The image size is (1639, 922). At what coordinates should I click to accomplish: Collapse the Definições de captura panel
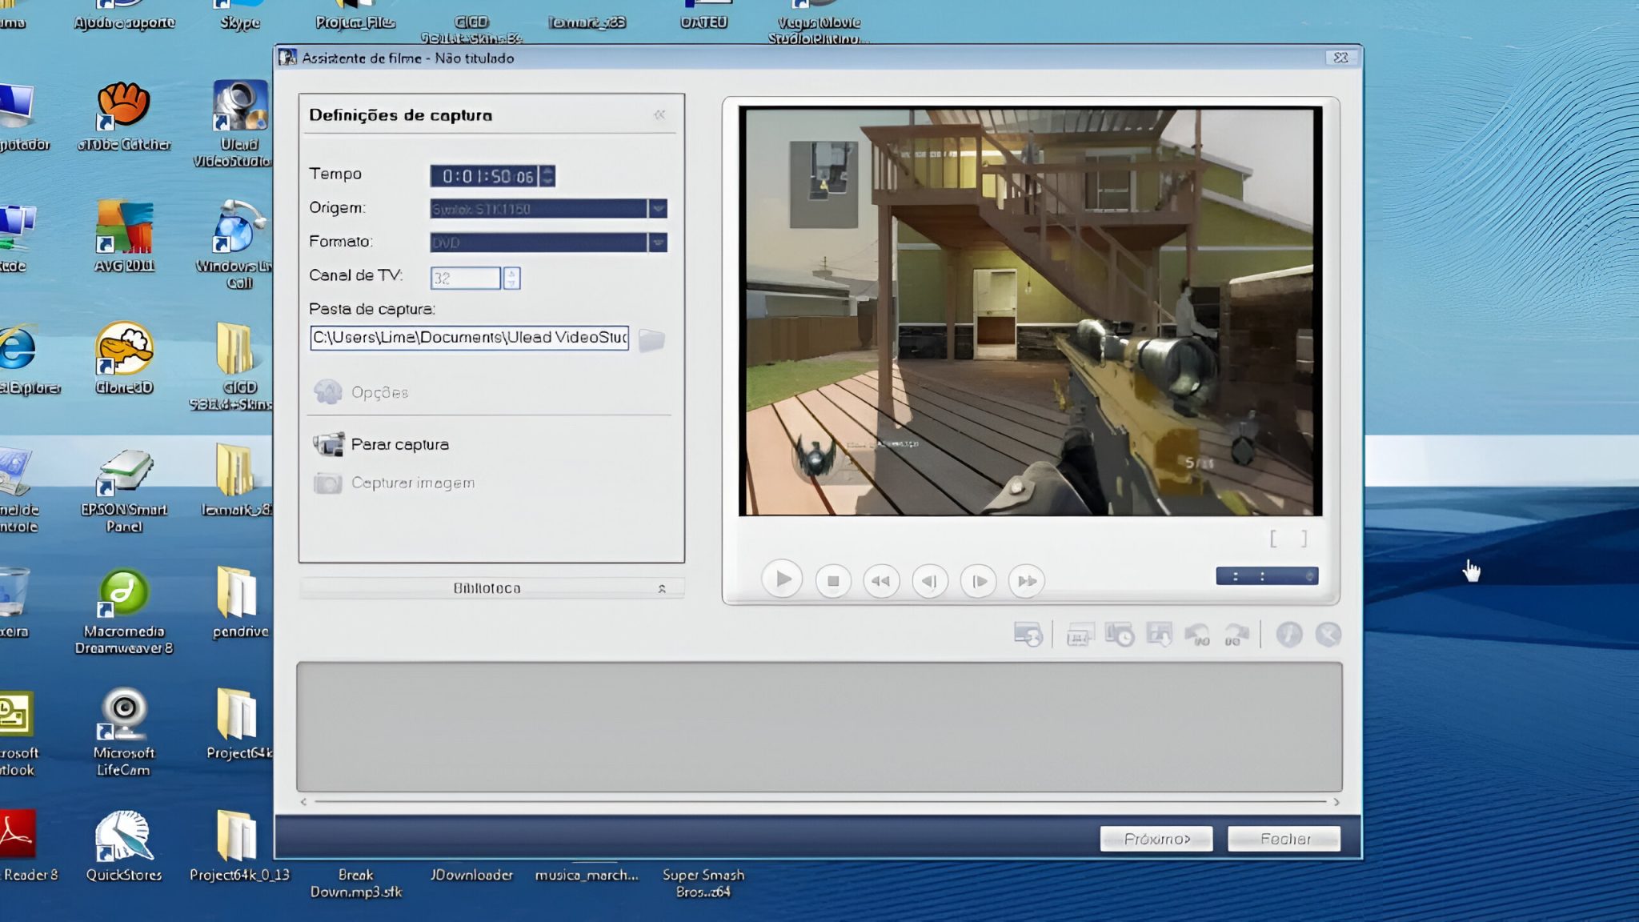point(660,114)
